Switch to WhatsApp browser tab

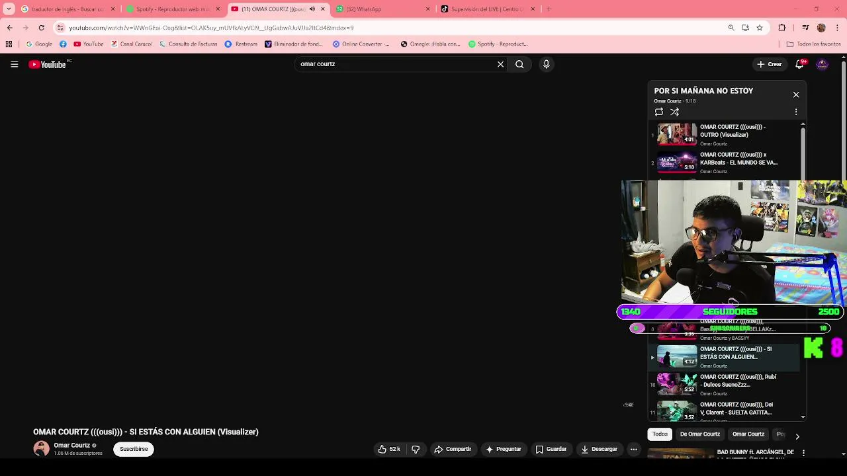(x=382, y=9)
